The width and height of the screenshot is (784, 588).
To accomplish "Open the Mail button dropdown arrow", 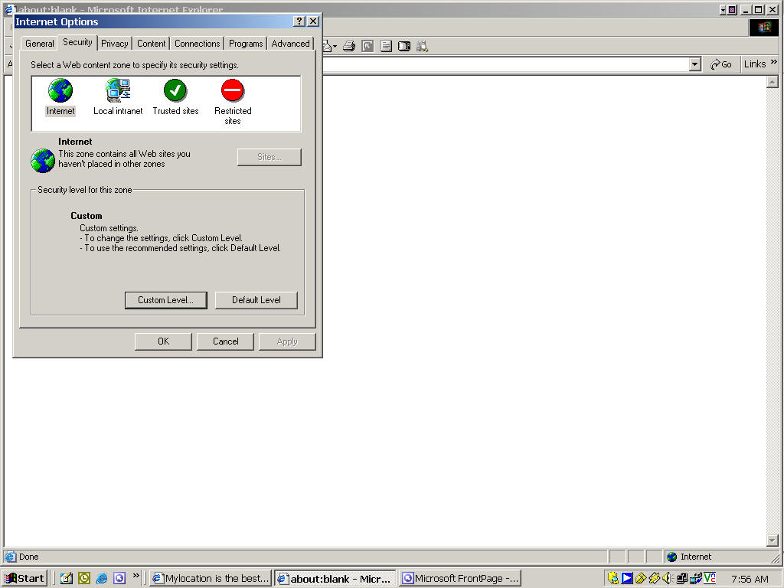I will click(x=335, y=47).
